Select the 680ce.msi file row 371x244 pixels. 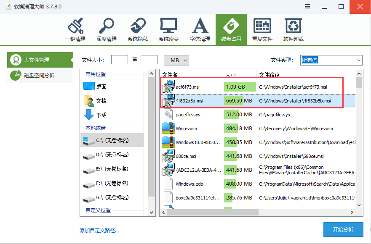point(258,156)
